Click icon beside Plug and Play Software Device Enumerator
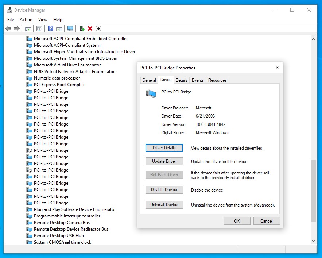 pos(30,209)
